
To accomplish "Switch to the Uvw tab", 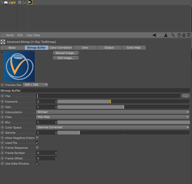I will [85, 47].
